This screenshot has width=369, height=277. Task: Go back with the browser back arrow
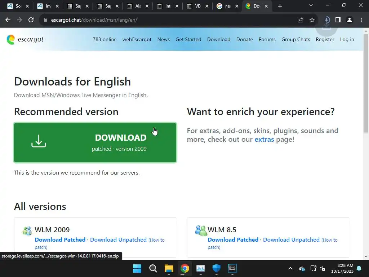tap(8, 20)
